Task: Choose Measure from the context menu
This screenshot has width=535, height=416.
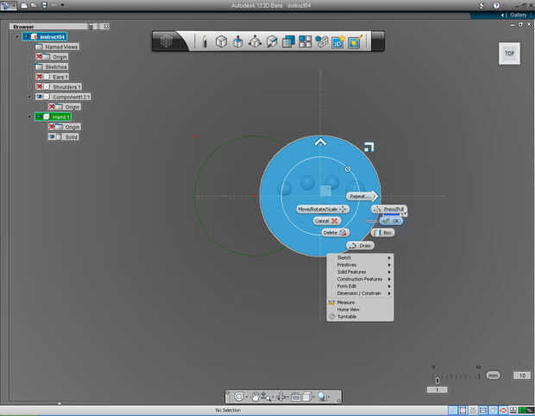Action: [345, 302]
